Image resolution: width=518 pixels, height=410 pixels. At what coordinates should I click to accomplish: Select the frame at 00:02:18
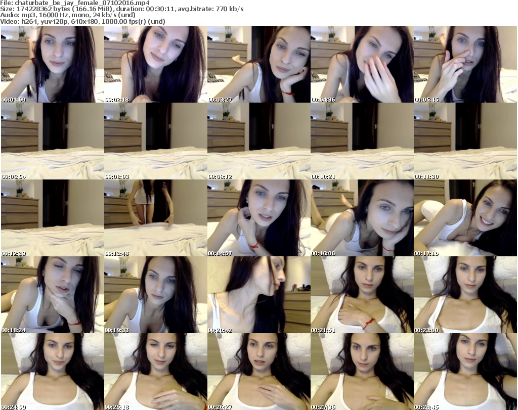point(156,64)
